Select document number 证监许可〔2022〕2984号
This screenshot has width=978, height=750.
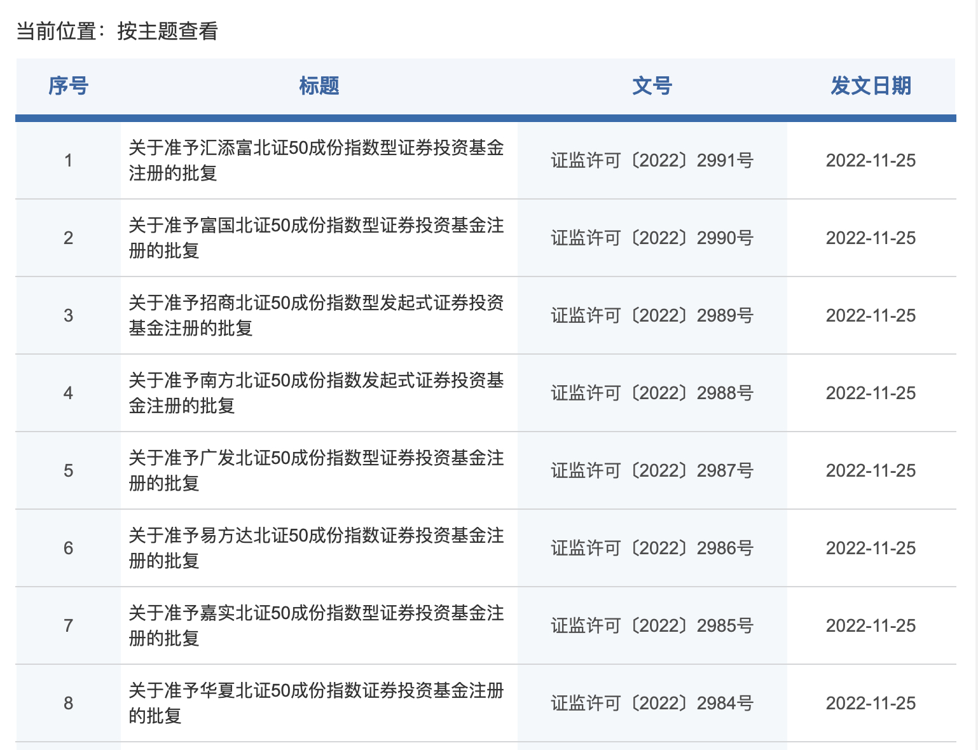point(652,704)
